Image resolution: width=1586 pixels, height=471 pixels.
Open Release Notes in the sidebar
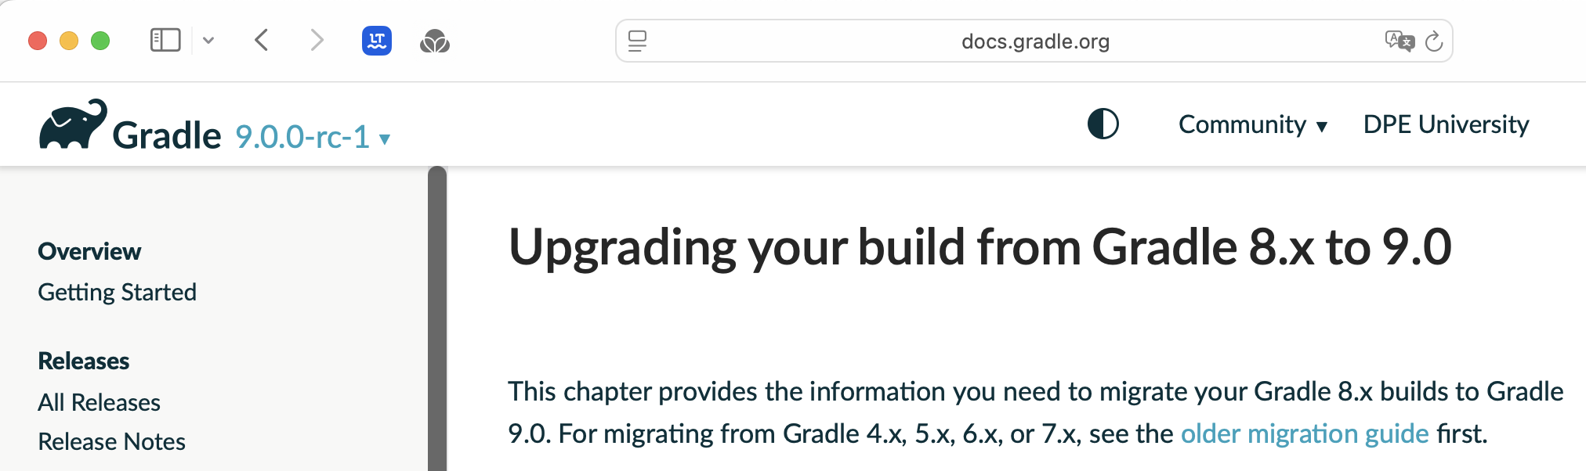[x=111, y=441]
